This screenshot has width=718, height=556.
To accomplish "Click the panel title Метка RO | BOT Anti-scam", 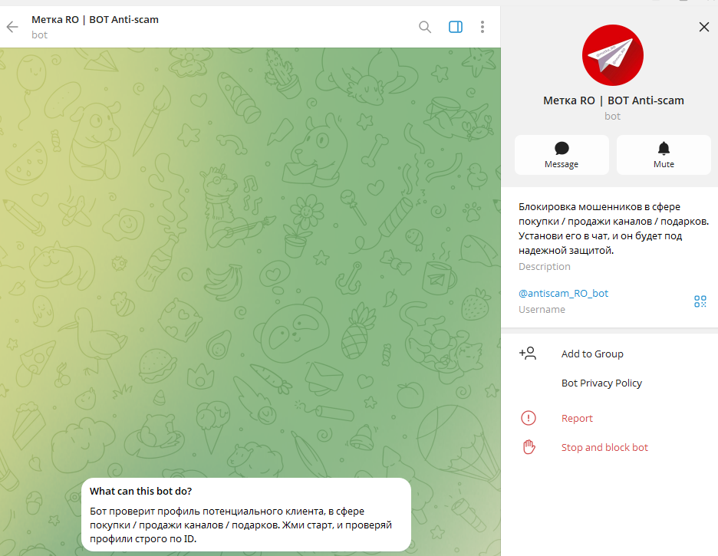I will pos(613,100).
